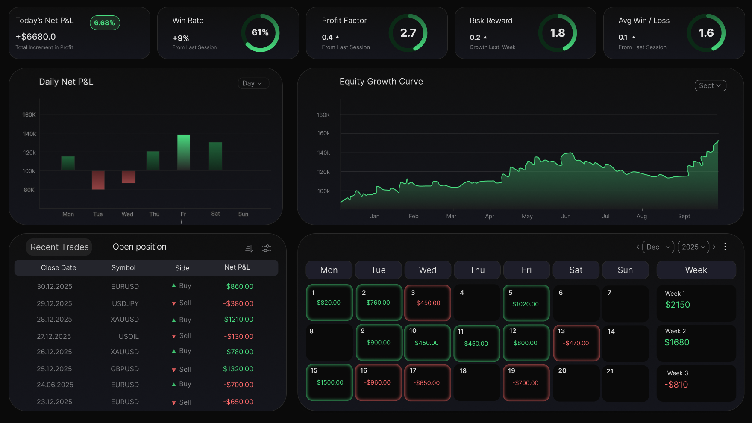Screen dimensions: 752x423
Task: Click the sort icon in trades panel
Action: (x=249, y=248)
